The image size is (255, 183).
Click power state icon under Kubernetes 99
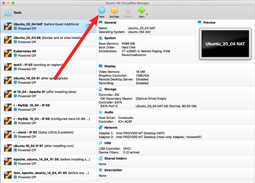[15, 55]
